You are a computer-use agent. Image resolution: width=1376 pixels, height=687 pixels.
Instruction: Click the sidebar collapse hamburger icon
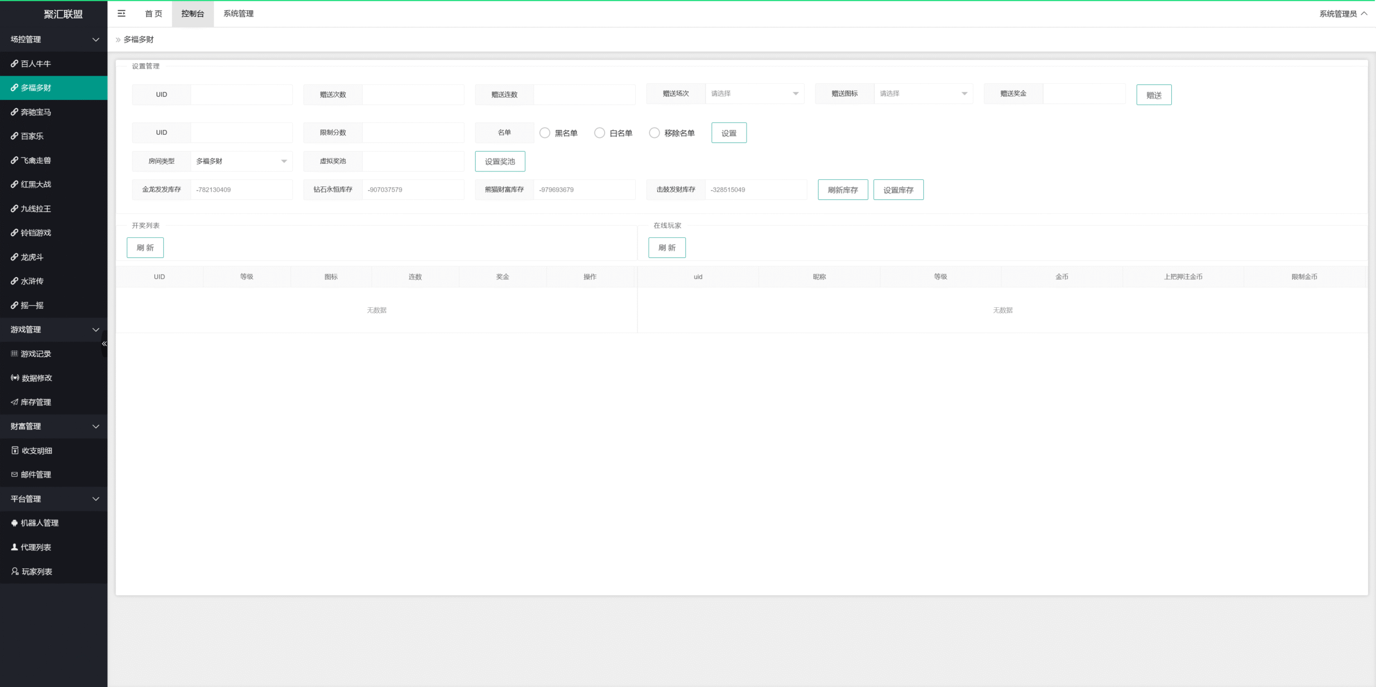121,13
